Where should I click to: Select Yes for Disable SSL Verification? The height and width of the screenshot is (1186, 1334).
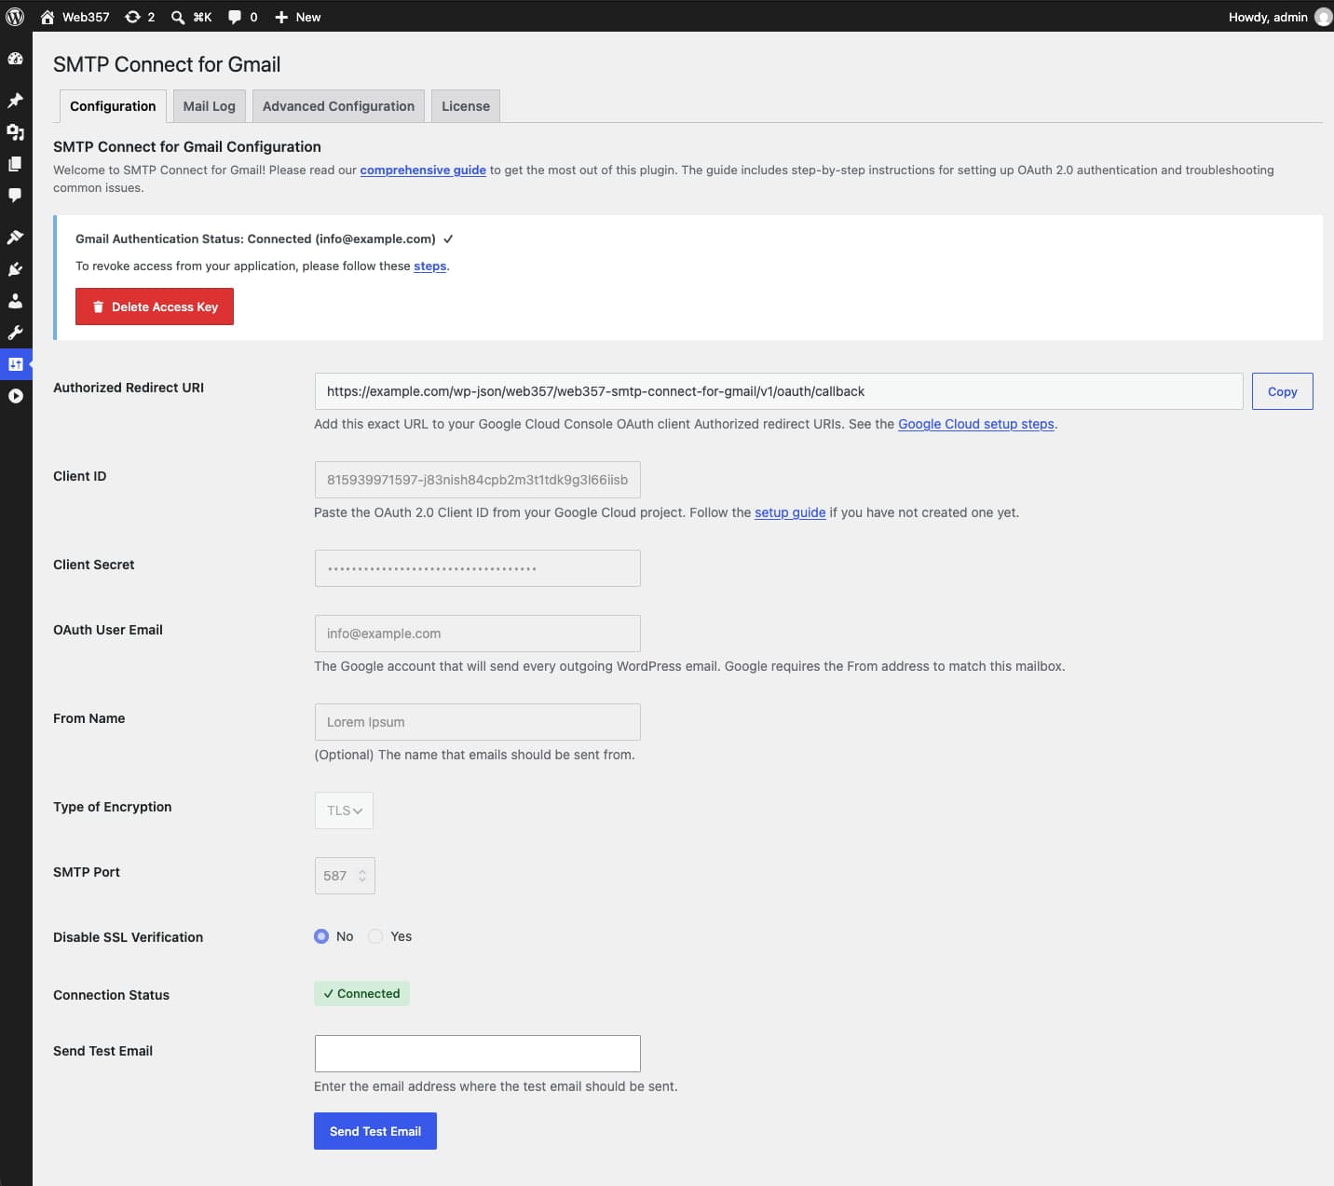(375, 936)
